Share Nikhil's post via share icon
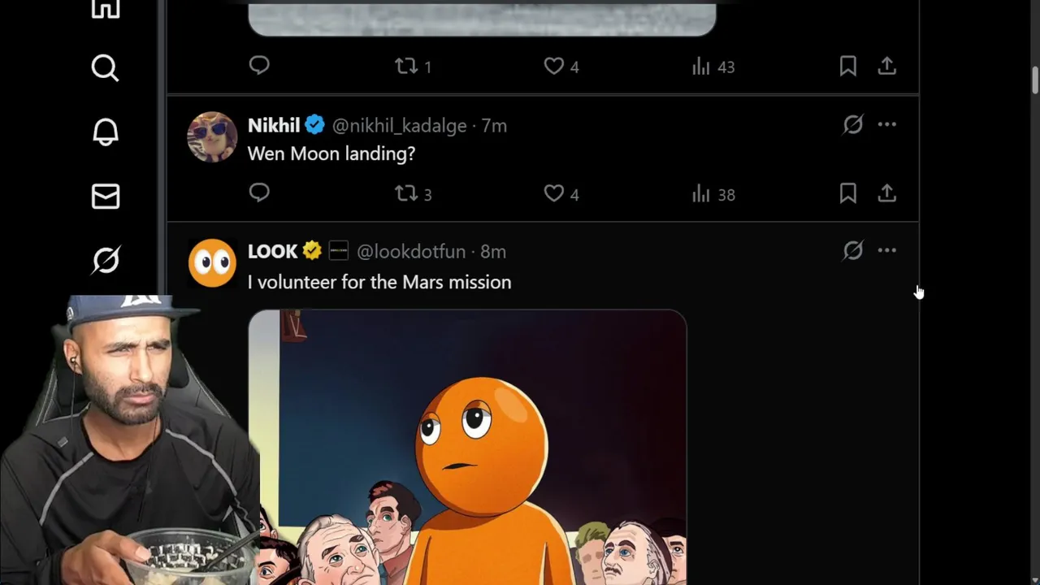Screen dimensions: 1040x585 pos(886,193)
